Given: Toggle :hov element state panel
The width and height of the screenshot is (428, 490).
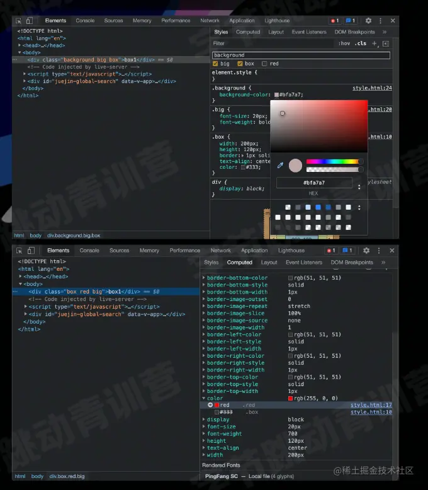Looking at the screenshot, I should (344, 43).
